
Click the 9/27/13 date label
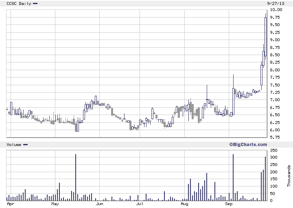[276, 4]
